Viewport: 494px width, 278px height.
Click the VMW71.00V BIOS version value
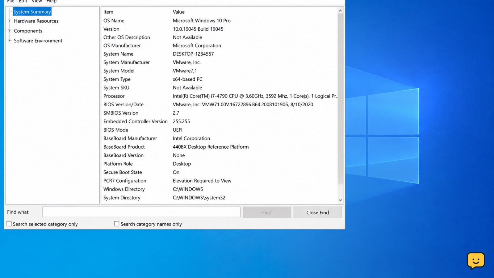click(243, 105)
